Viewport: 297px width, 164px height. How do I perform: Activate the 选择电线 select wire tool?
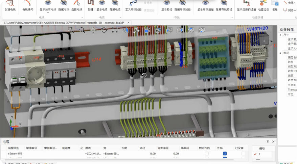point(77,6)
